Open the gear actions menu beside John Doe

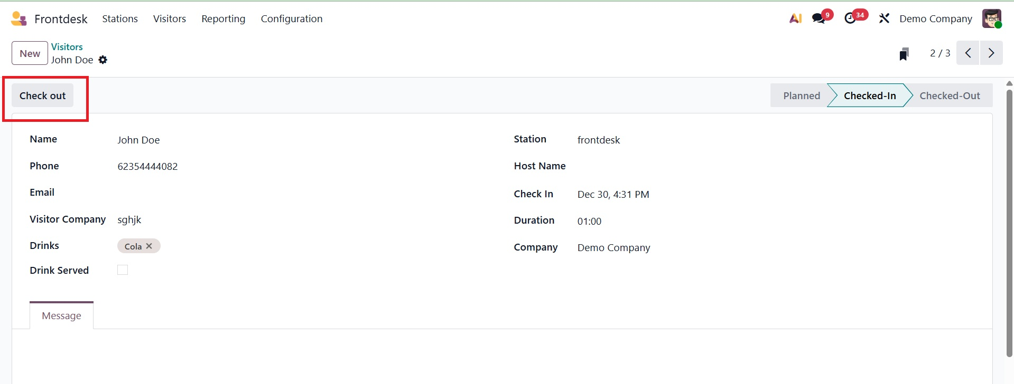pos(103,60)
